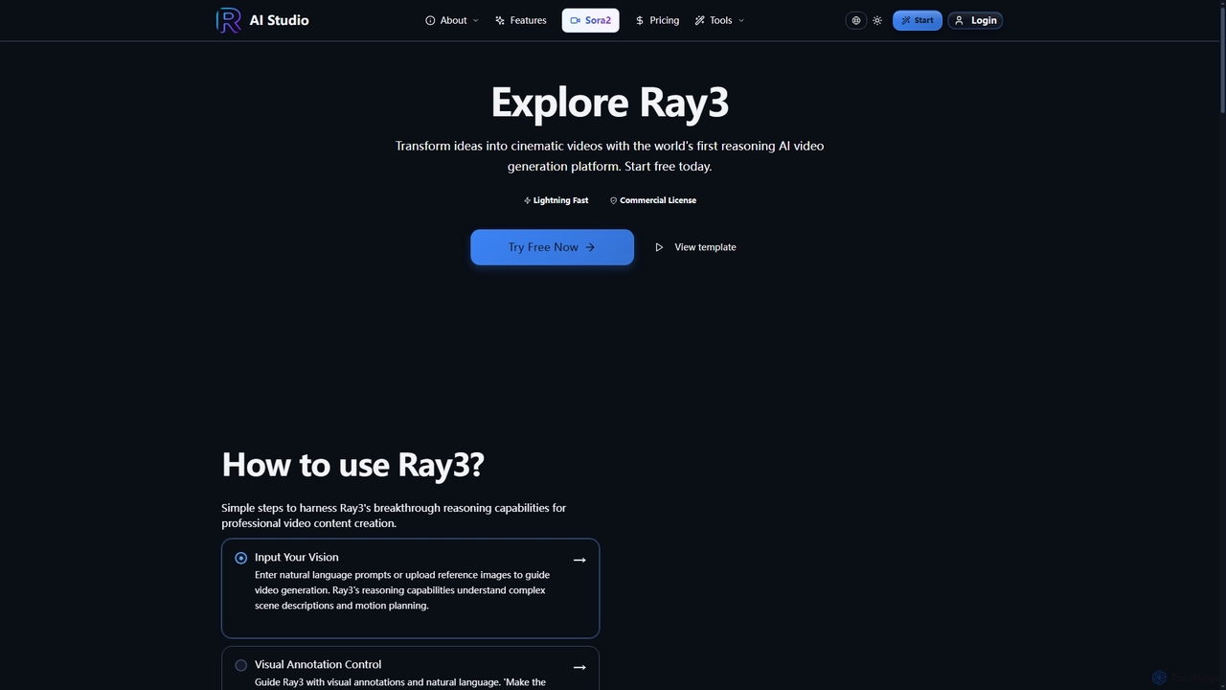Select the Visual Annotation Control radio button

point(241,665)
